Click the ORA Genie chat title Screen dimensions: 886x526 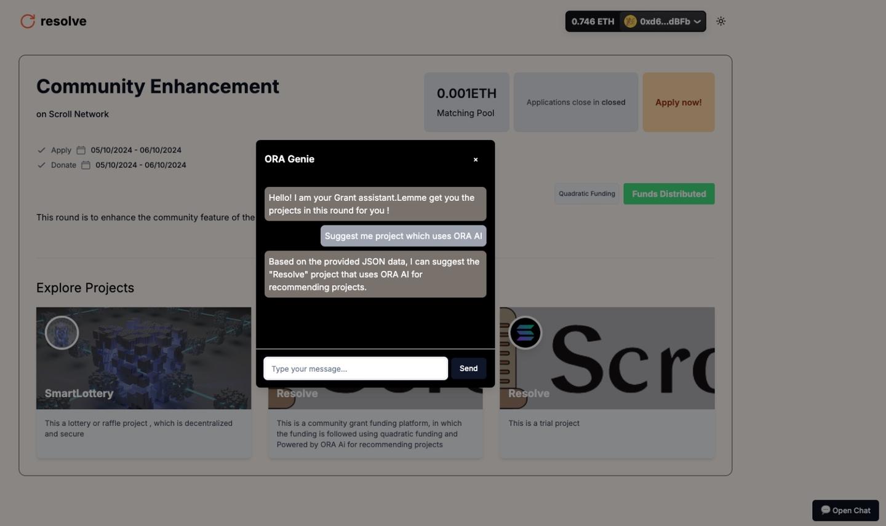289,159
